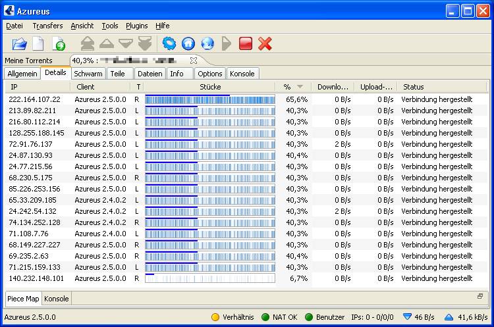
Task: Sort peers by Client column header
Action: pyautogui.click(x=100, y=87)
